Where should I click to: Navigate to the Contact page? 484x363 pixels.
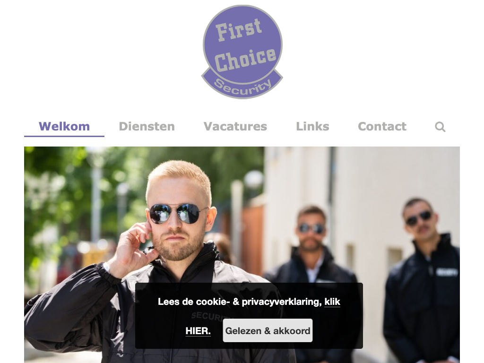click(x=382, y=127)
